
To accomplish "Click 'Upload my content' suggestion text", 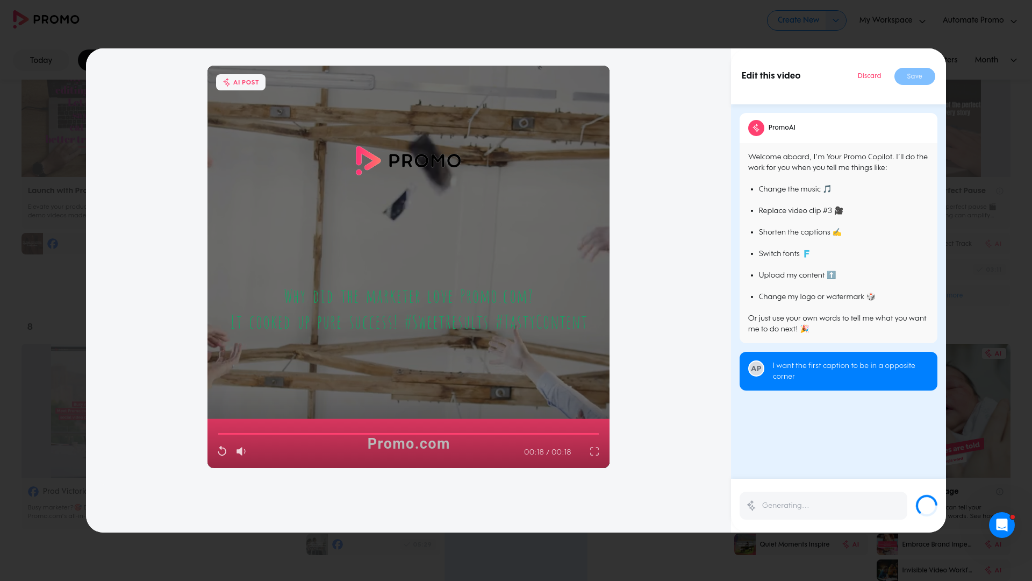I will [797, 275].
